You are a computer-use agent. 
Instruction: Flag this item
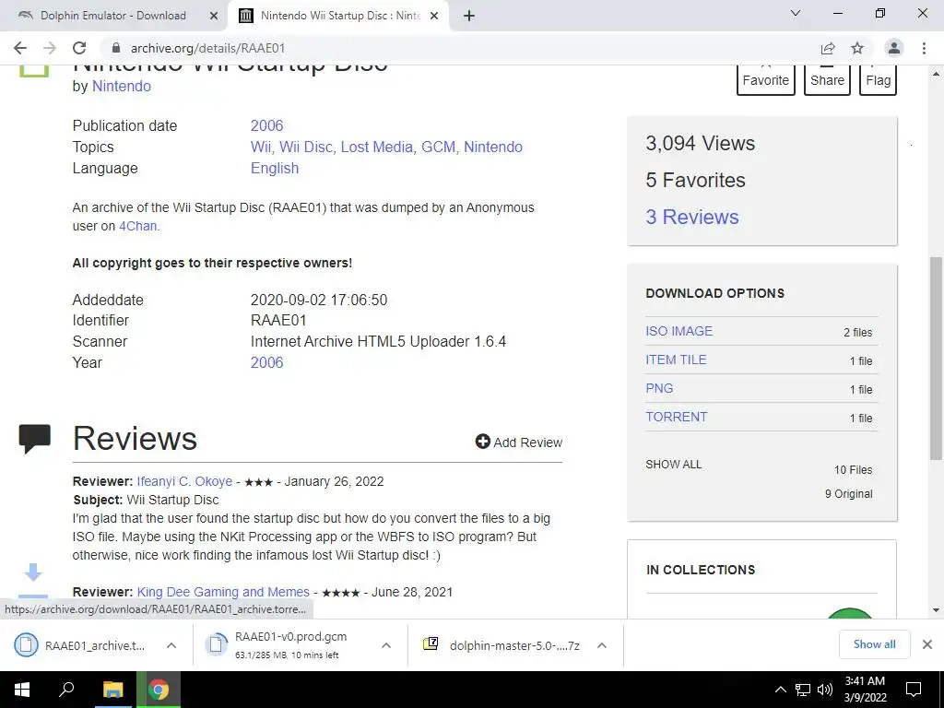pyautogui.click(x=879, y=79)
